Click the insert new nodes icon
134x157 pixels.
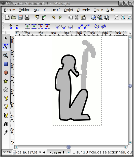point(11,26)
